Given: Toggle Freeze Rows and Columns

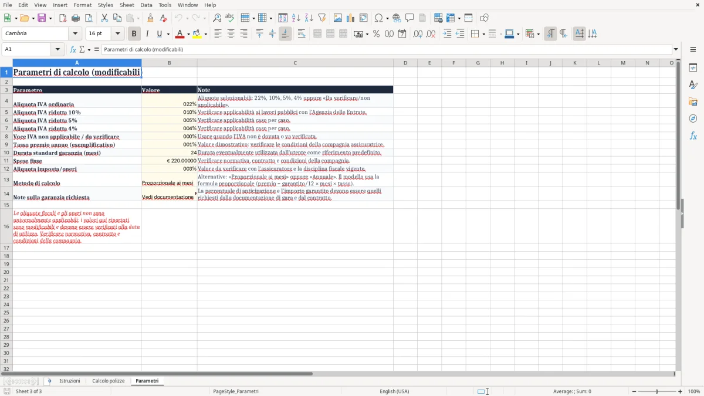Looking at the screenshot, I should tap(450, 18).
